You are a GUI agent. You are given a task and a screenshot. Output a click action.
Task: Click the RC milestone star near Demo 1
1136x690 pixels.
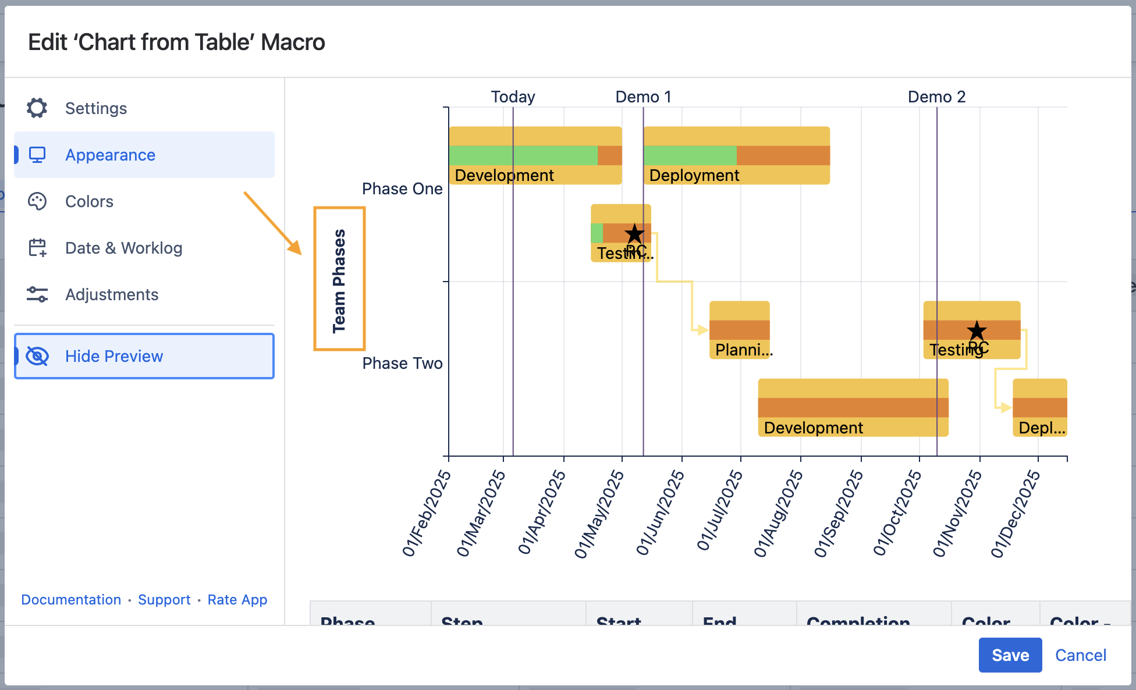(x=634, y=234)
